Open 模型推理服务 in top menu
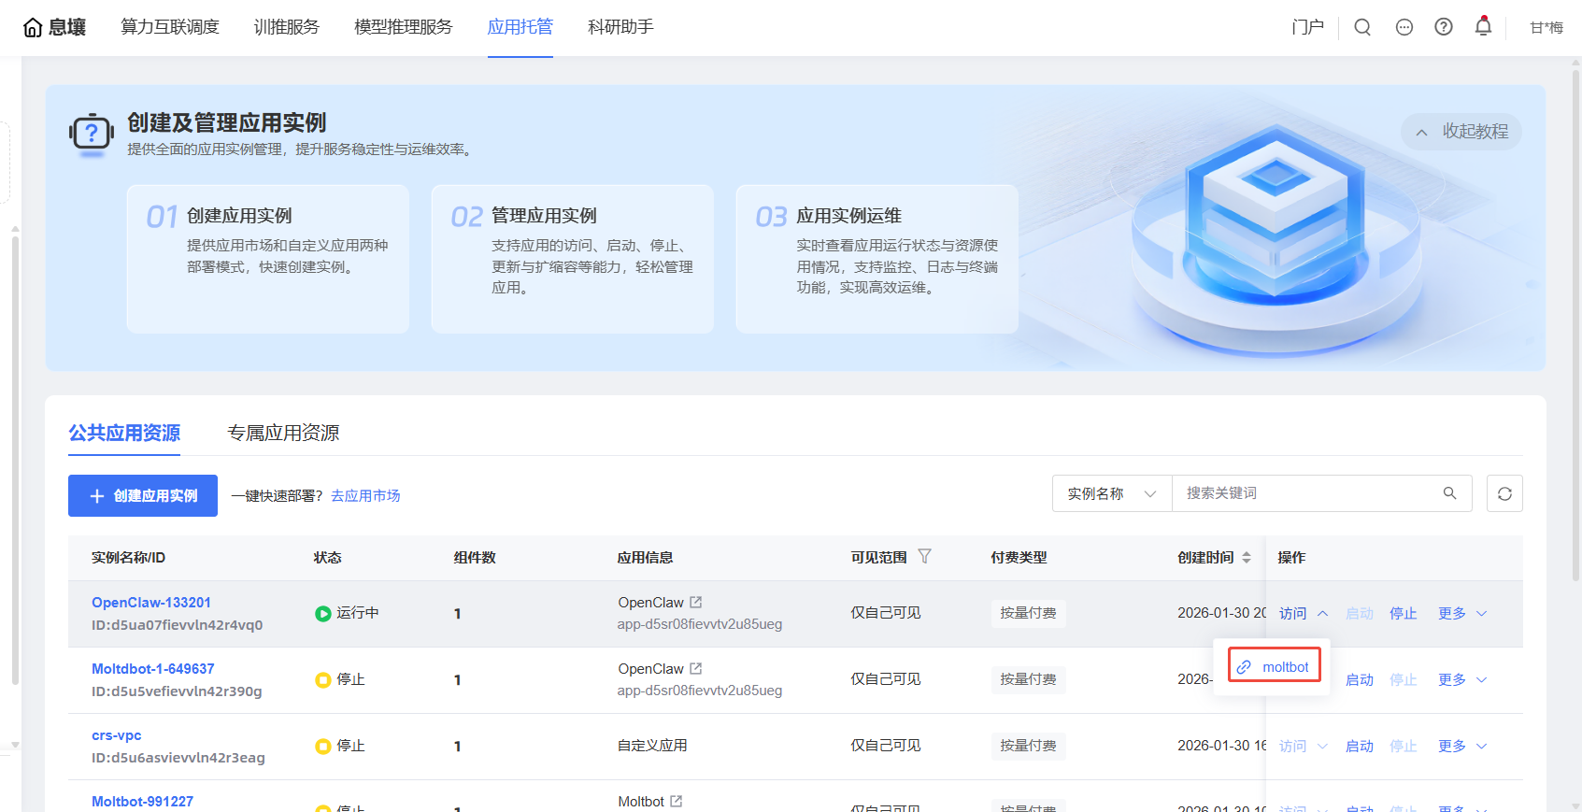The height and width of the screenshot is (812, 1582). (403, 27)
